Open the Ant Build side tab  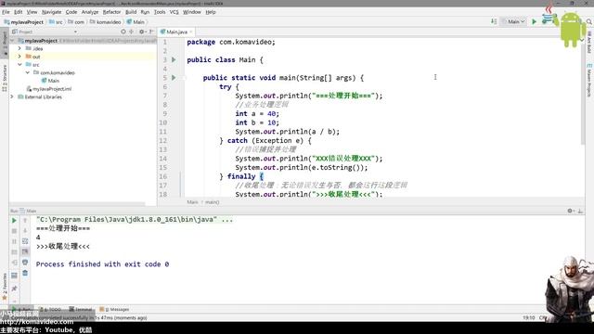coord(589,43)
